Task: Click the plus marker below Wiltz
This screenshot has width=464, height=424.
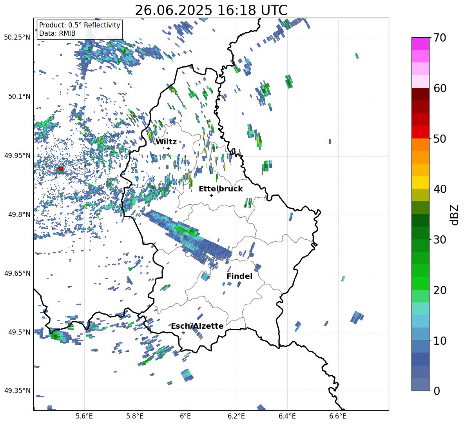Action: (x=169, y=148)
